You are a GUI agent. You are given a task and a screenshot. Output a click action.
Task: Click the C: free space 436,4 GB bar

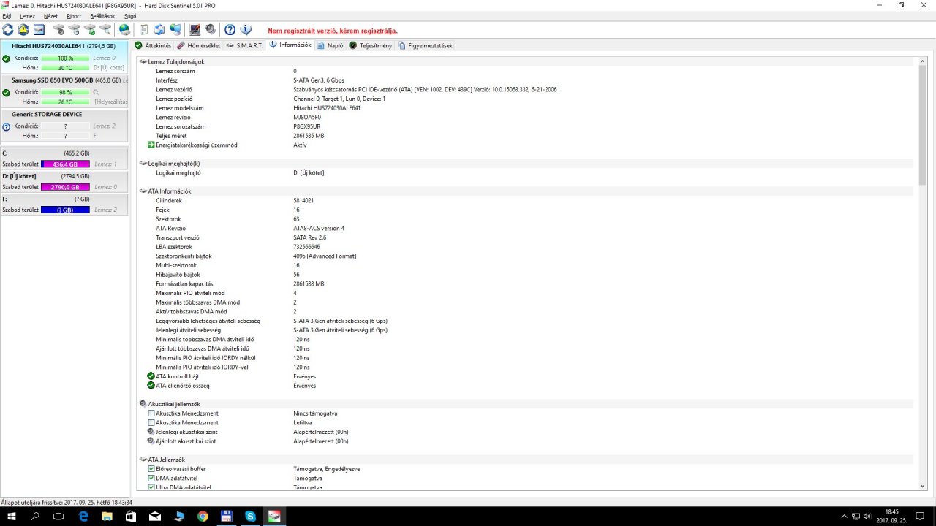[65, 164]
